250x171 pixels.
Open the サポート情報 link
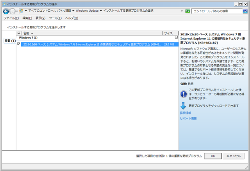(188, 118)
